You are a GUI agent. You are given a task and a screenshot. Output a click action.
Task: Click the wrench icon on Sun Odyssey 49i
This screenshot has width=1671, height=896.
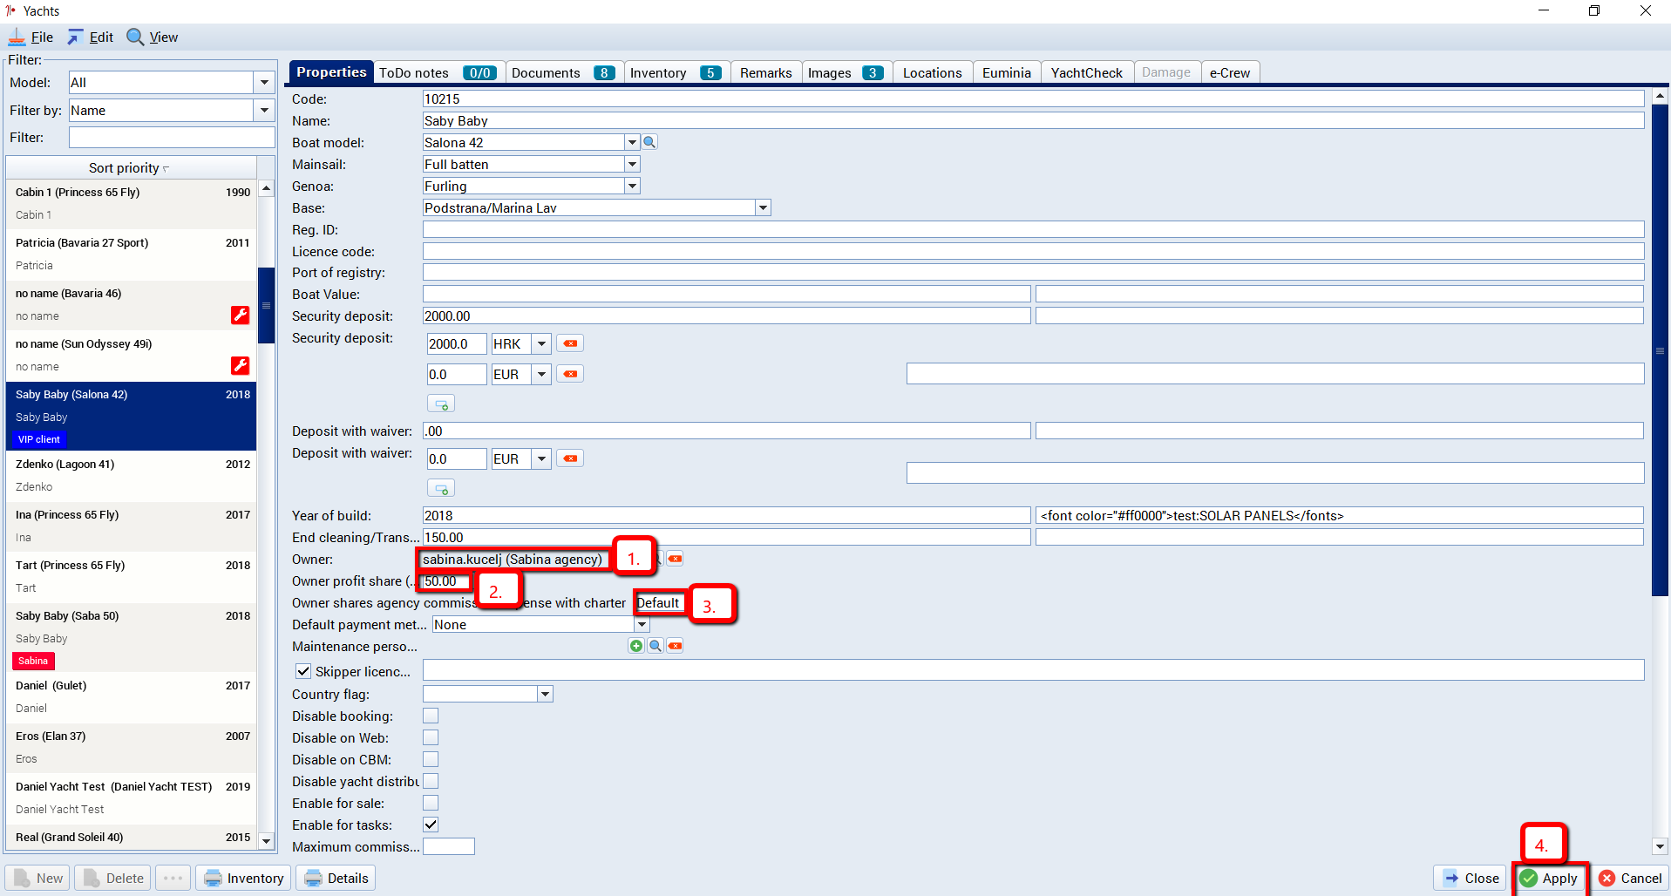[240, 365]
